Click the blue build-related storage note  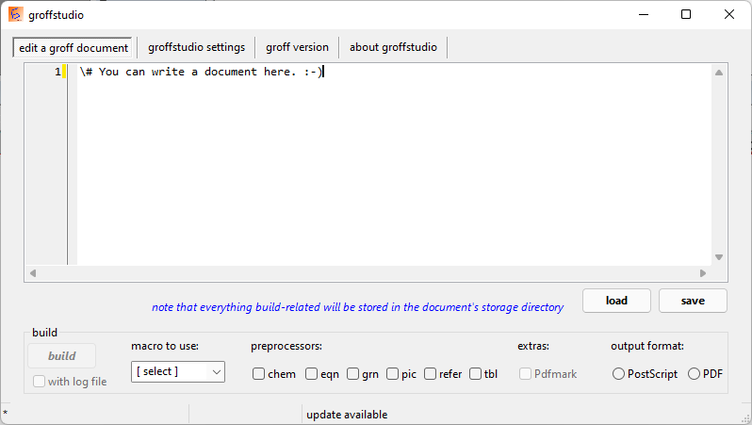tap(357, 307)
